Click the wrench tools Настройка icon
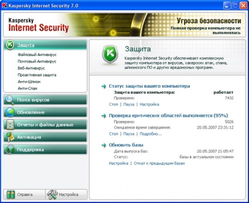The height and width of the screenshot is (203, 249). pos(53,195)
